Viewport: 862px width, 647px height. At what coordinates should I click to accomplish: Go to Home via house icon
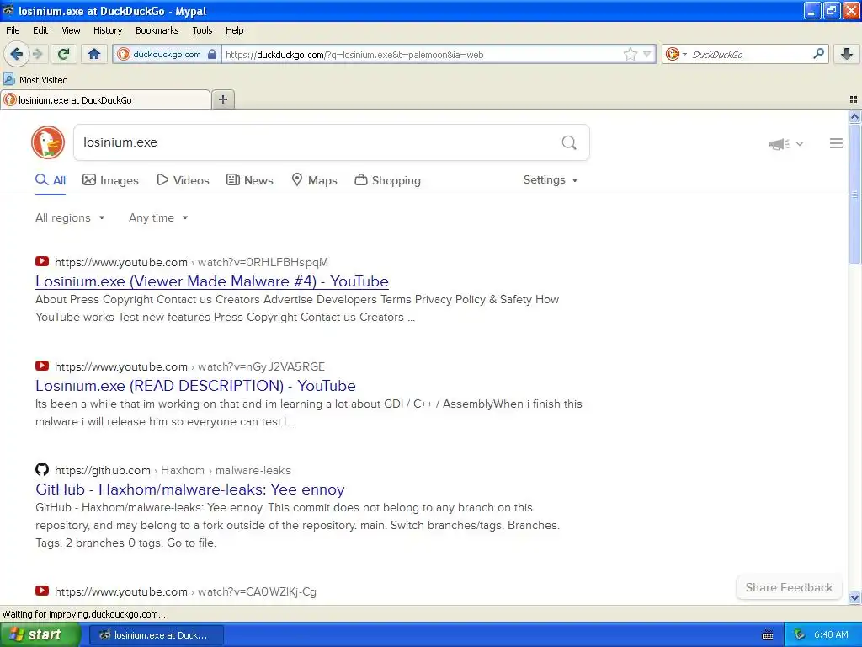tap(94, 54)
